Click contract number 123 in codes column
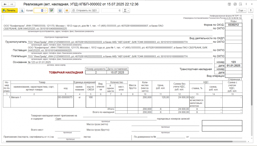 pyautogui.click(x=233, y=62)
